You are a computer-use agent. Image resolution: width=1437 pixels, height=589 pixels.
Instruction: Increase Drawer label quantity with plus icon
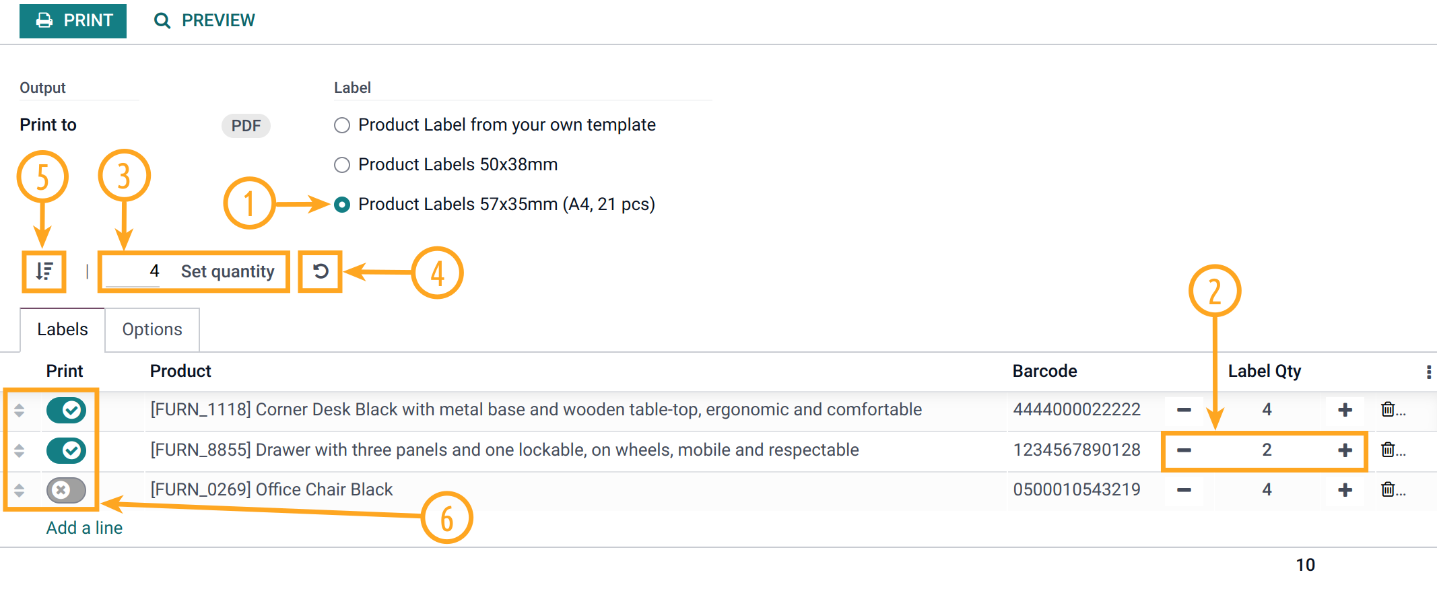click(x=1344, y=450)
